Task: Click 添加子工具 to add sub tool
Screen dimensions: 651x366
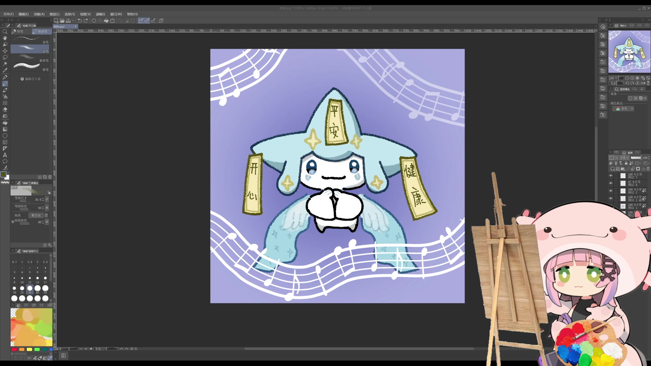Action: [31, 79]
